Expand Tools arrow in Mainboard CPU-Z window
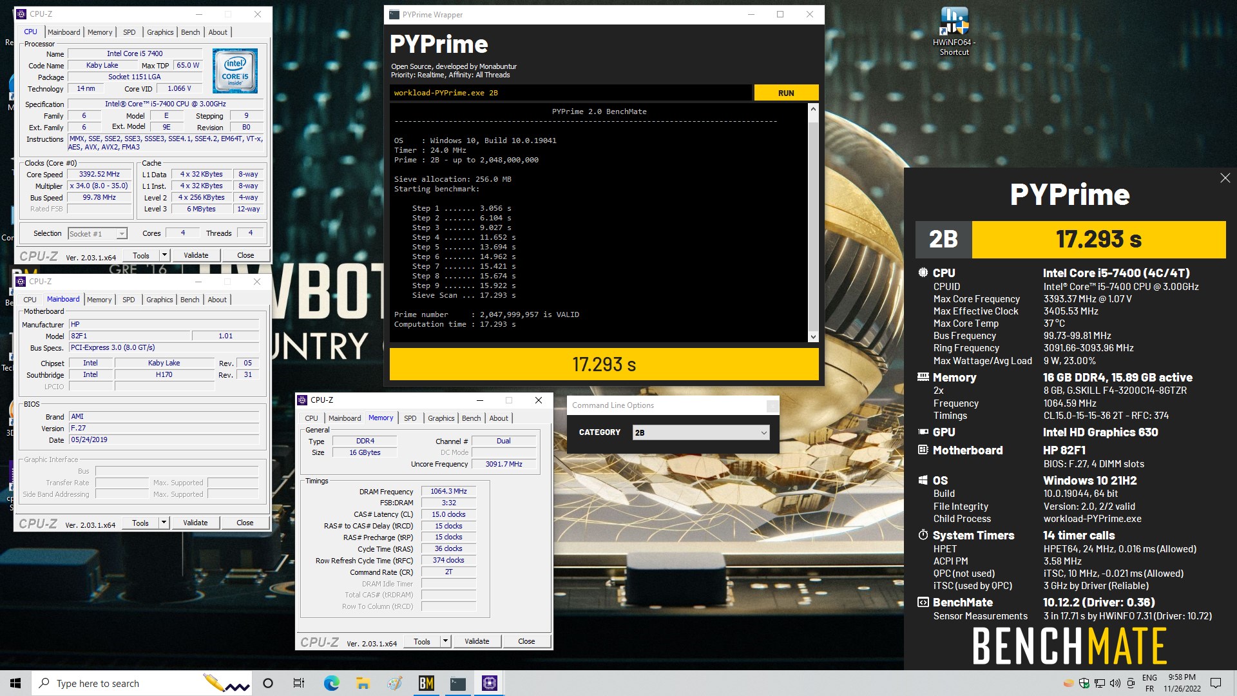 164,523
